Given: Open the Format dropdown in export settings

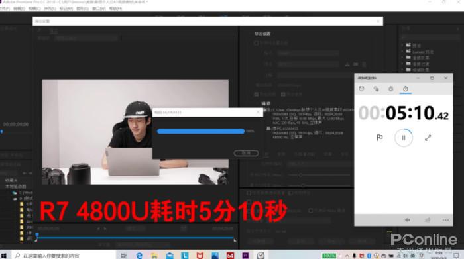Looking at the screenshot, I should pos(308,53).
